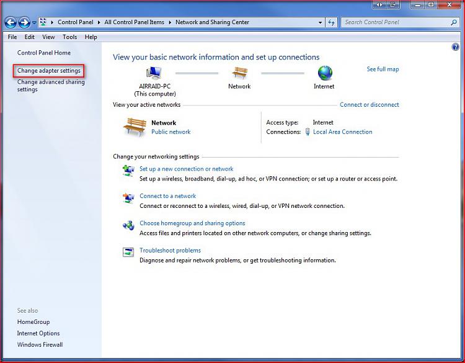Open Change advanced sharing settings
Screen dimensions: 465x363
pos(51,86)
